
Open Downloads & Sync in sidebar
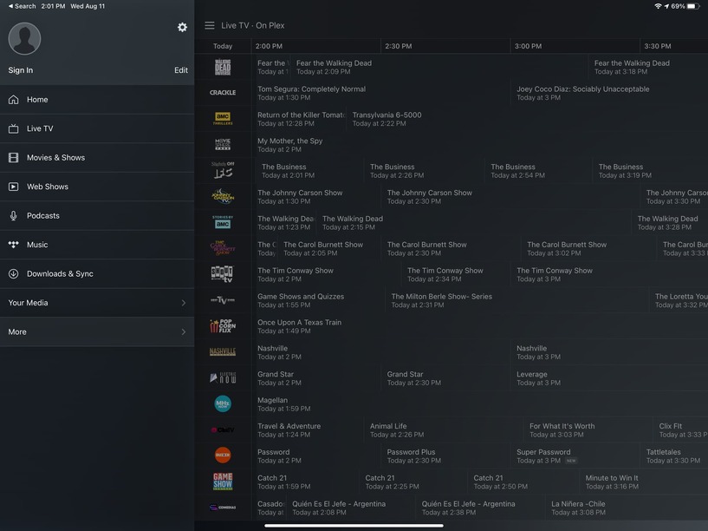point(97,274)
